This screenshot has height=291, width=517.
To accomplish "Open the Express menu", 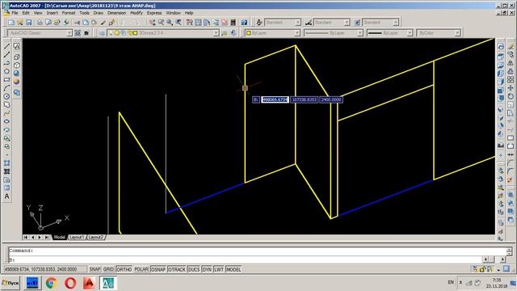I will tap(154, 13).
